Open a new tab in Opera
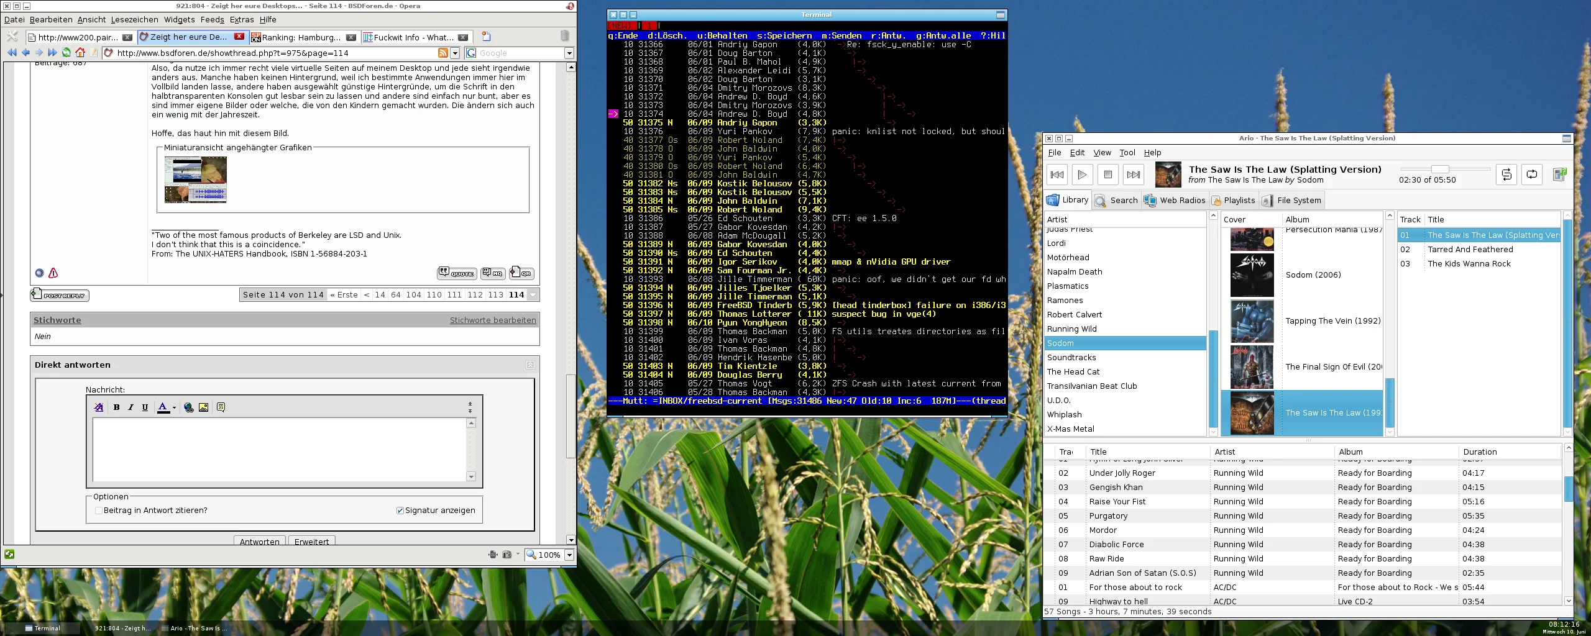Viewport: 1591px width, 636px height. (487, 37)
